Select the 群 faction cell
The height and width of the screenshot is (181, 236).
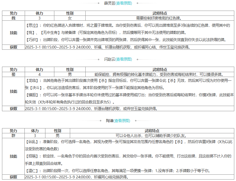click(x=13, y=135)
